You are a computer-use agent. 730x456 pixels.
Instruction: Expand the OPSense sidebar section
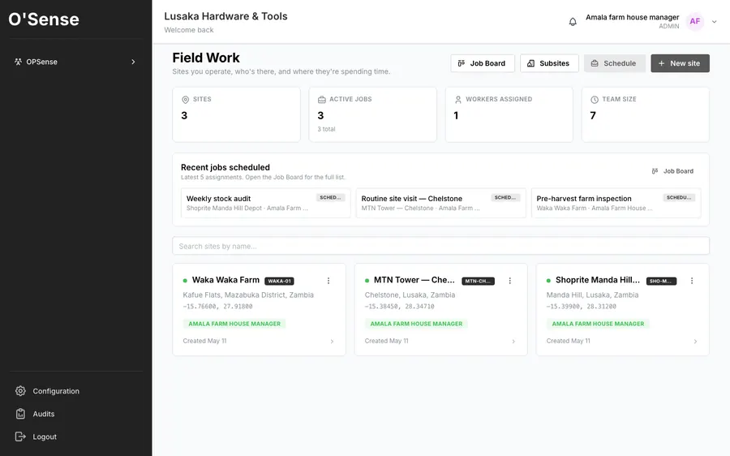[76, 62]
